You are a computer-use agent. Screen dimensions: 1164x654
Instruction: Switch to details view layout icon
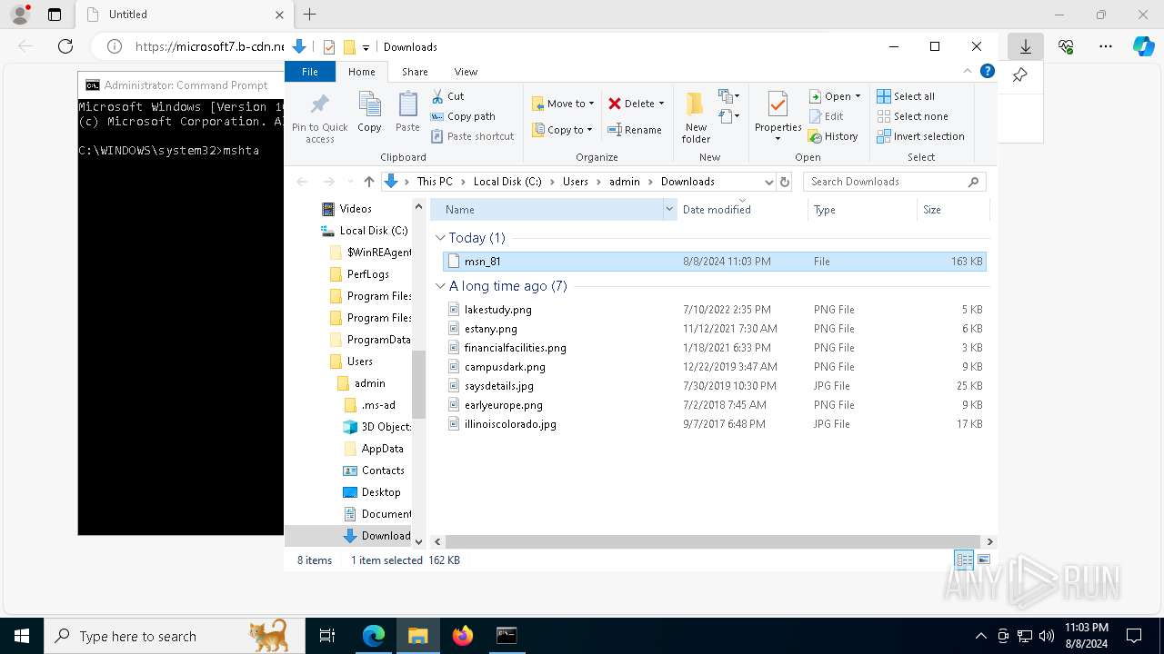coord(964,560)
